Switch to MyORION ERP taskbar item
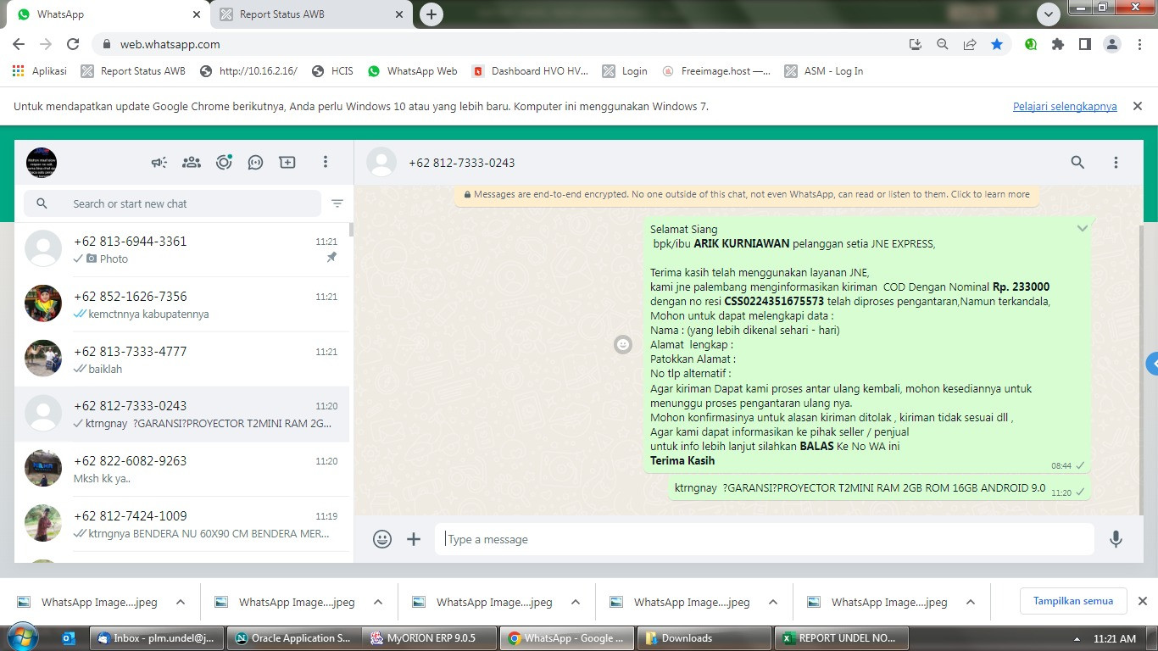Image resolution: width=1158 pixels, height=651 pixels. (x=431, y=638)
